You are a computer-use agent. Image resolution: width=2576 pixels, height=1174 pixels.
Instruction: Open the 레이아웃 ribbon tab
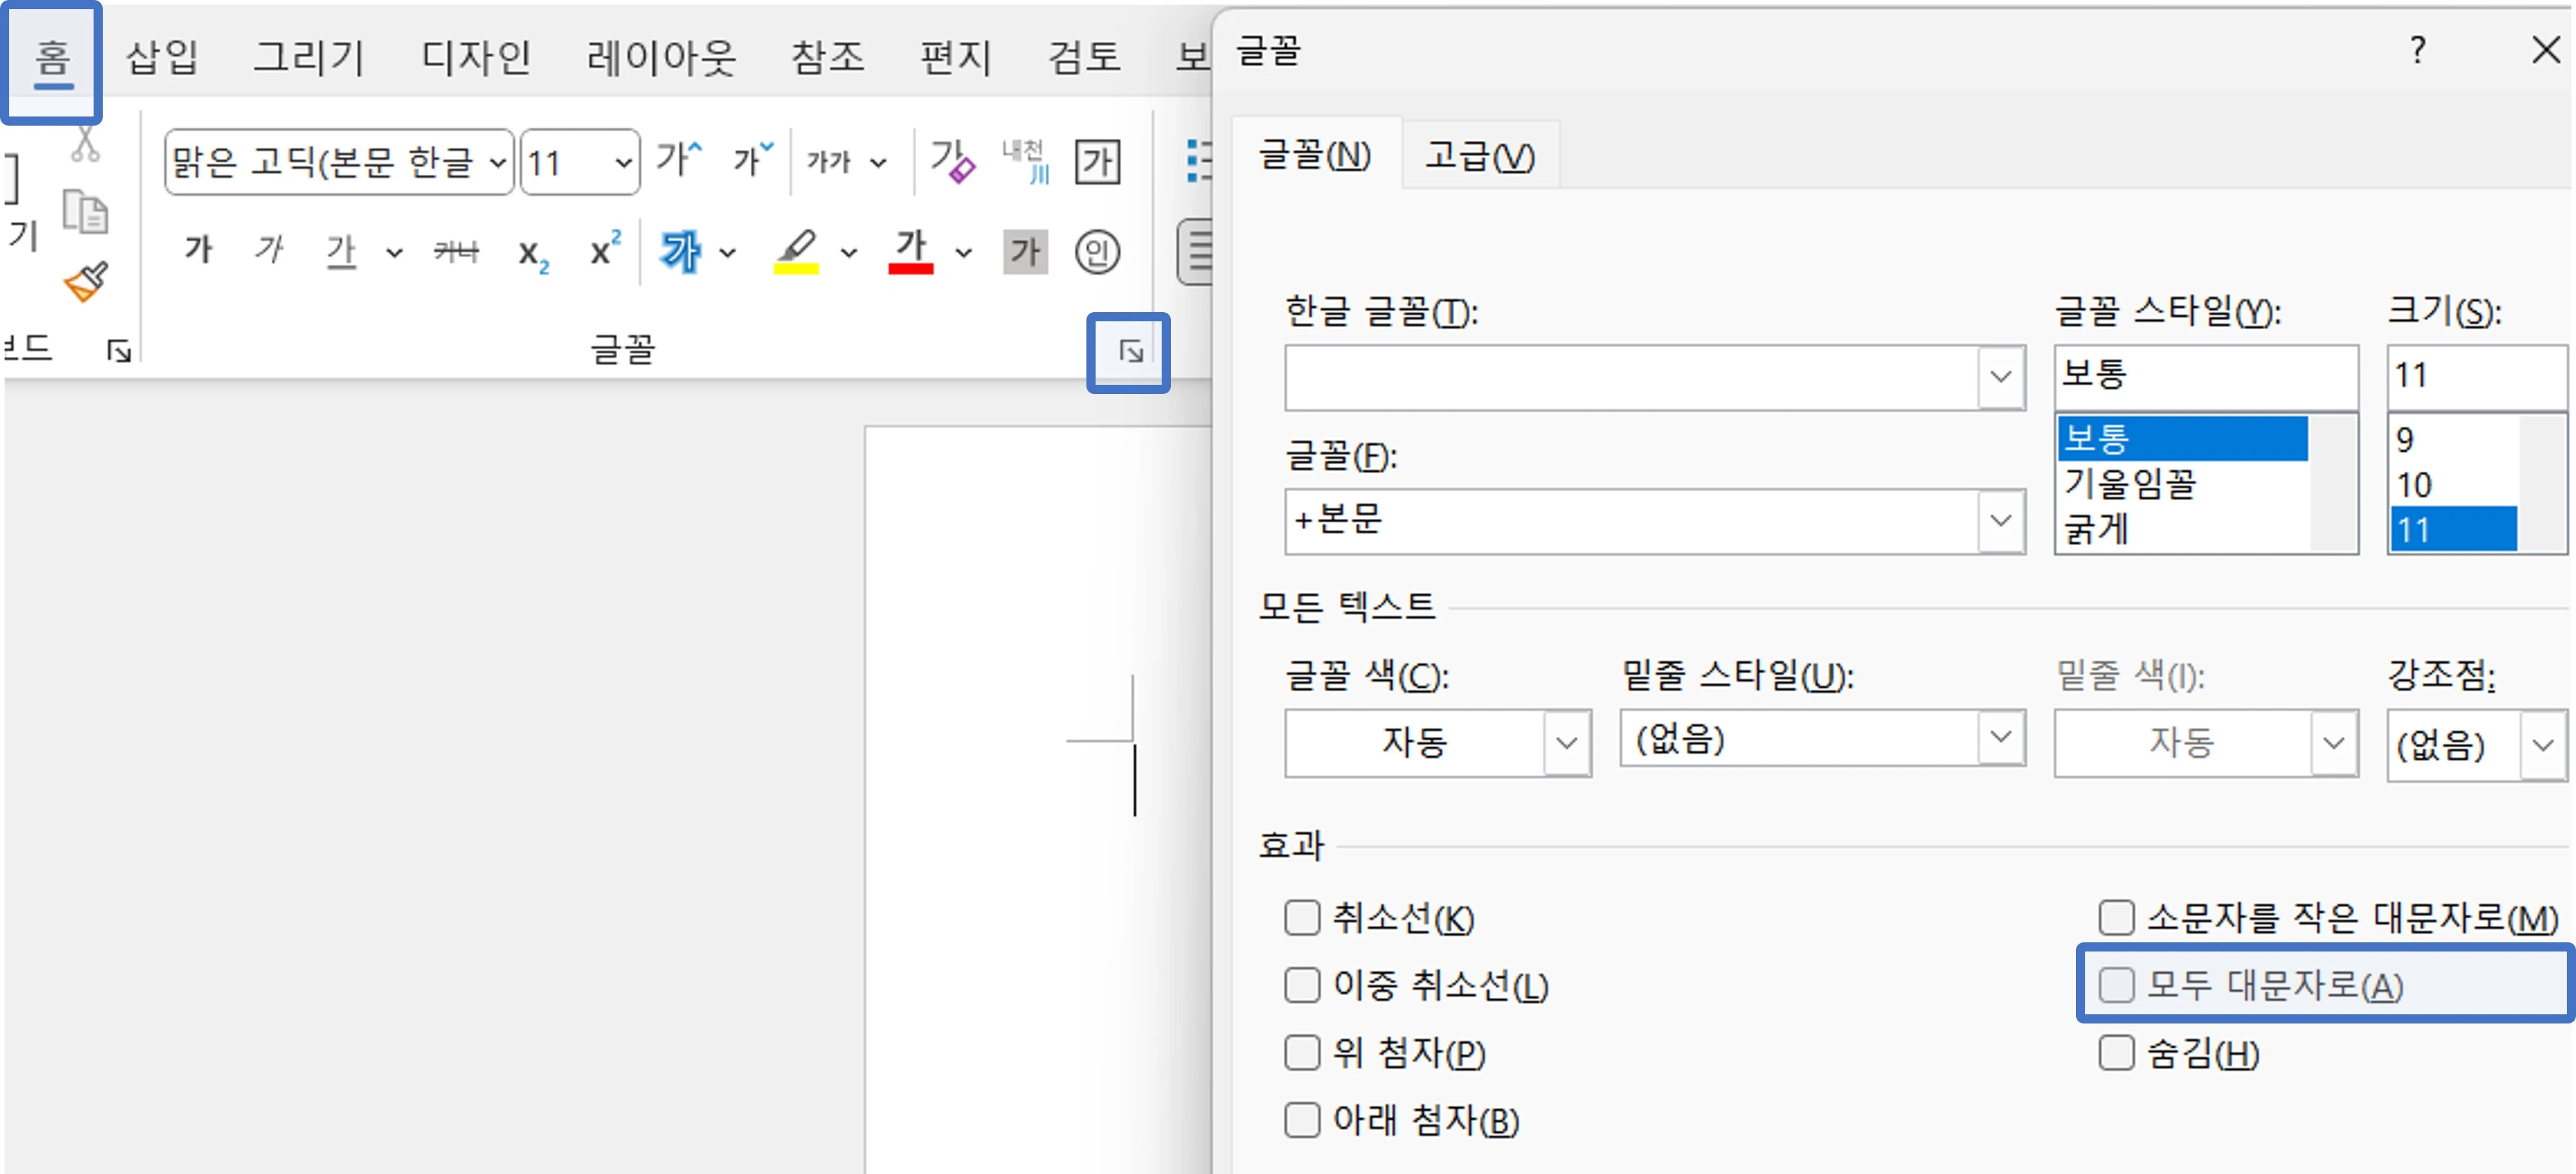point(661,57)
